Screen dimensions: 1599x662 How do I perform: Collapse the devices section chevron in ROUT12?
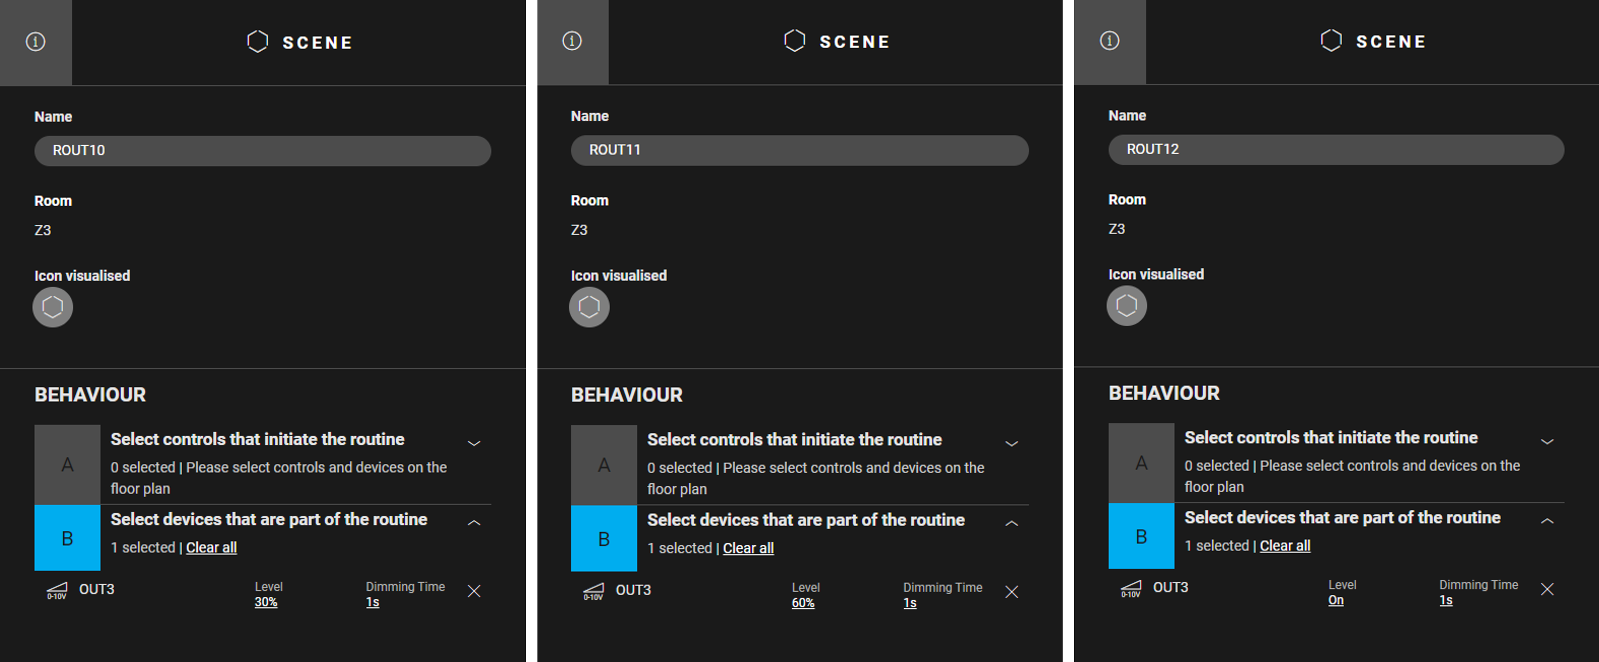[x=1548, y=521]
